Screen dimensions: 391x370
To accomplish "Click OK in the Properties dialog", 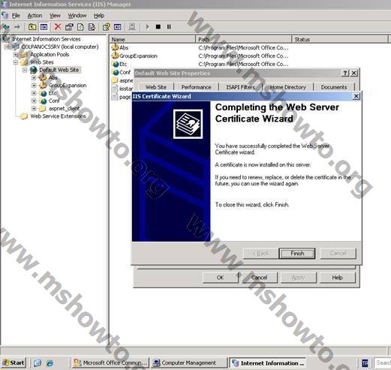I will (220, 278).
